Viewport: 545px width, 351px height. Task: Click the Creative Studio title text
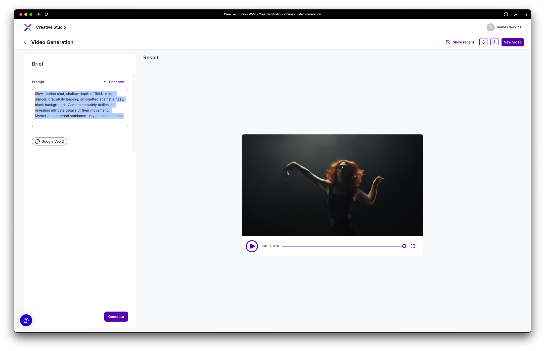click(x=51, y=27)
